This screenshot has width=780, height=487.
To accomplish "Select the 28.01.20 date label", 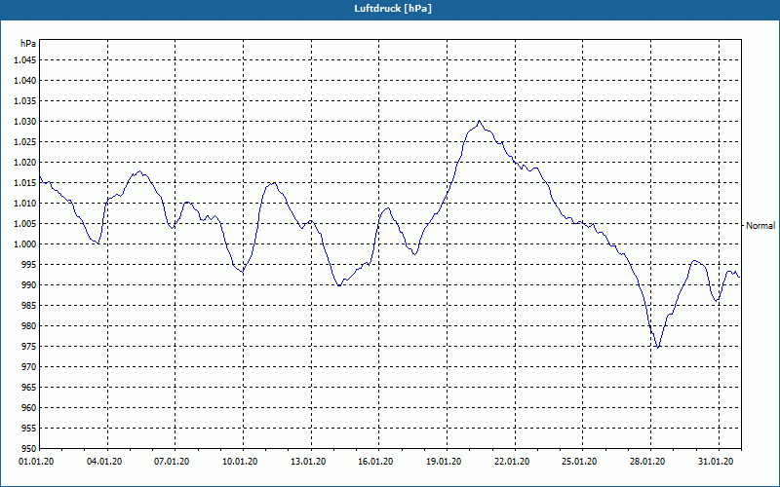I will [x=647, y=462].
